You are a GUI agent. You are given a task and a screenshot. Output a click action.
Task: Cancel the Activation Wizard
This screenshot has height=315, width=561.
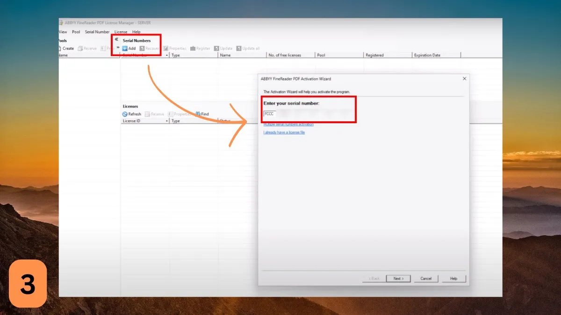[x=426, y=279]
